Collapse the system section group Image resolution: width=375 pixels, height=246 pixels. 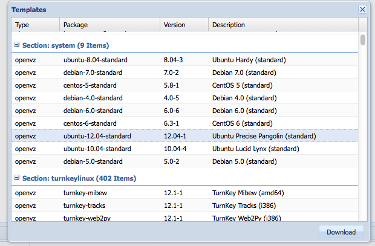click(x=16, y=45)
